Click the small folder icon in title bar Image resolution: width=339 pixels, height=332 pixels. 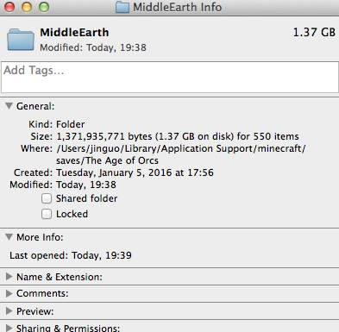tap(122, 7)
